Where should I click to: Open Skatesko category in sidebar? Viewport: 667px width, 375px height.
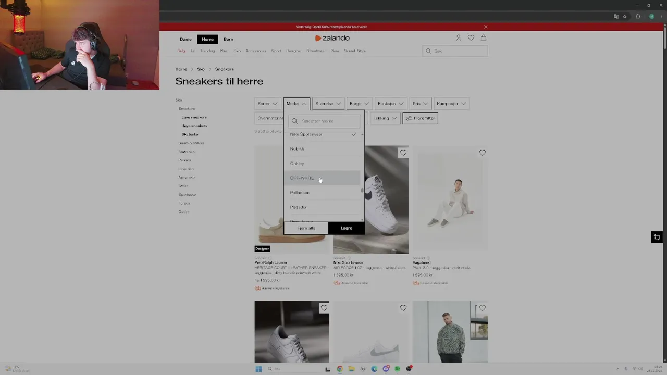point(190,134)
